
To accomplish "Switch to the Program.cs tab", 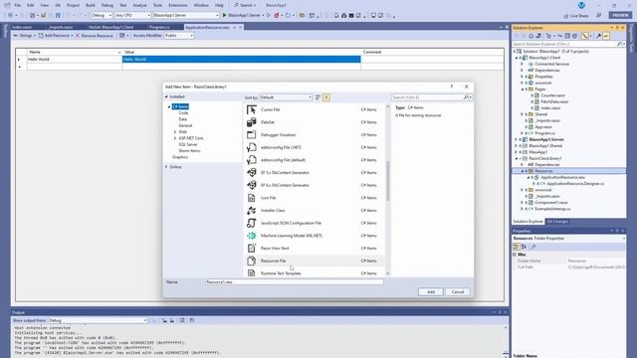I will point(159,27).
